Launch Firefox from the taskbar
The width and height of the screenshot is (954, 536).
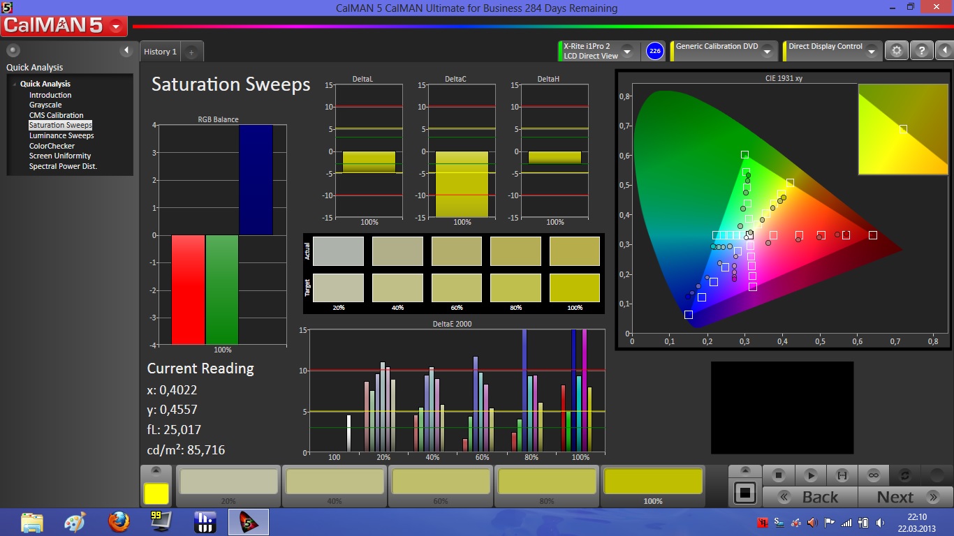point(119,521)
